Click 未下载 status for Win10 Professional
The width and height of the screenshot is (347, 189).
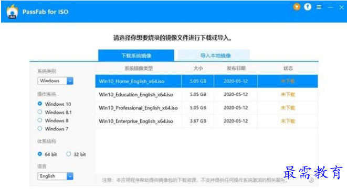(288, 108)
